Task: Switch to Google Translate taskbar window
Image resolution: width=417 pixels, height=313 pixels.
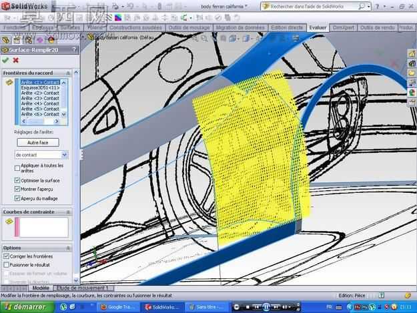Action: click(118, 307)
